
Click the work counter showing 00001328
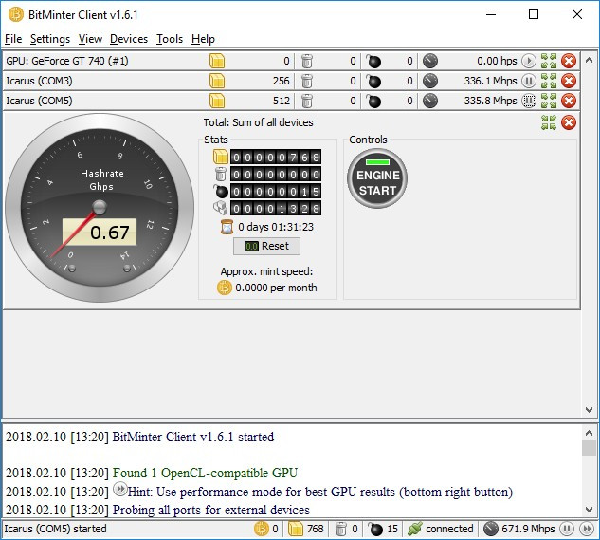click(276, 208)
